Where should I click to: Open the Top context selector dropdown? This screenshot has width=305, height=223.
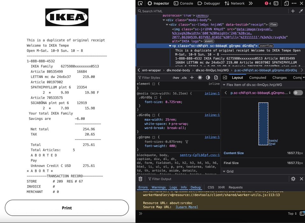coord(292,213)
